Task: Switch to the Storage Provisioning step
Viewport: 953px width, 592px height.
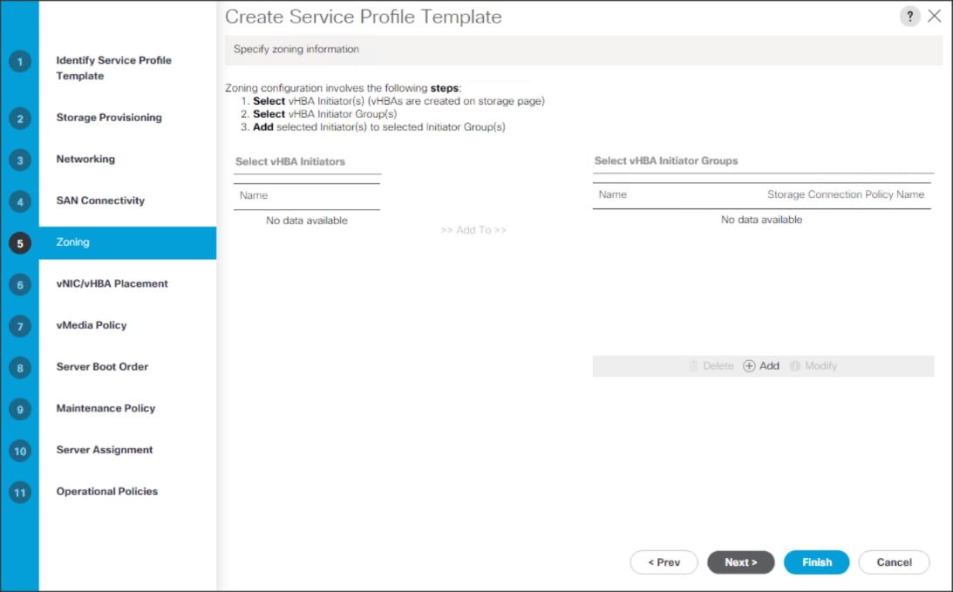Action: [x=108, y=117]
